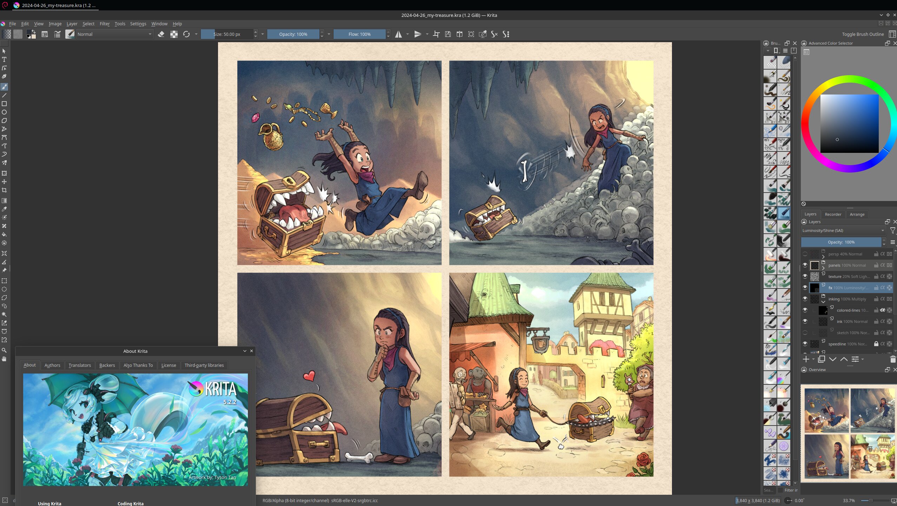Click the Toggle Brush Outline button
The width and height of the screenshot is (897, 506).
point(863,34)
